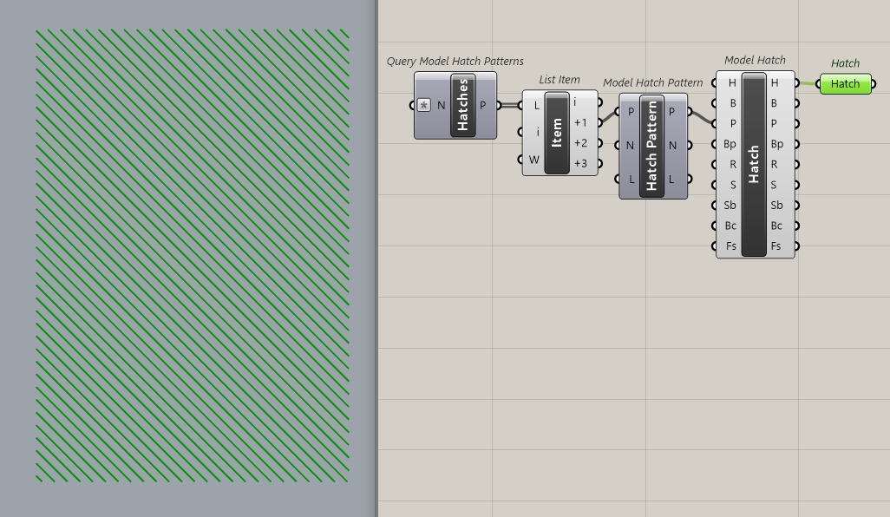Click the 'Model Hatch Pattern' label text

tap(652, 83)
